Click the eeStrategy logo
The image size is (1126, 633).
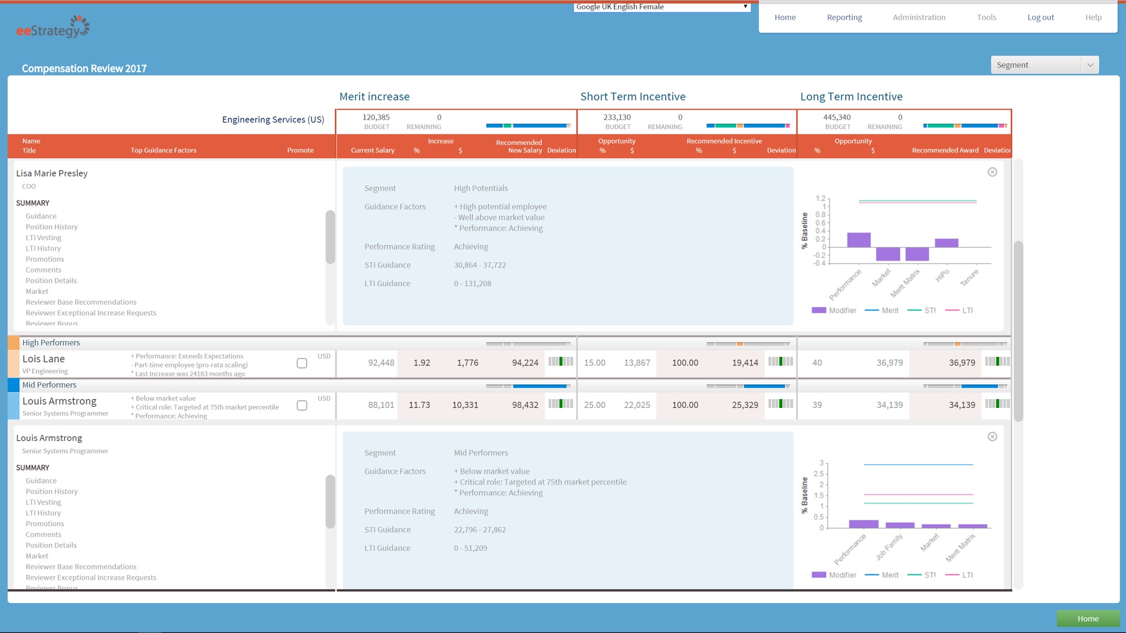coord(53,28)
